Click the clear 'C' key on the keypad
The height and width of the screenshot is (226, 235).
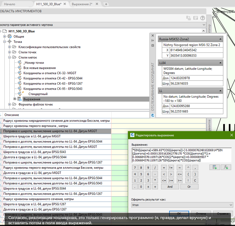pos(195,180)
